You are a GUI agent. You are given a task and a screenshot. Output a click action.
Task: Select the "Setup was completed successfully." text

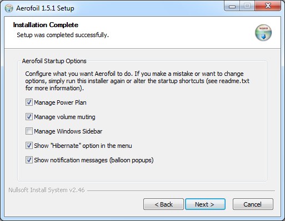pos(63,35)
